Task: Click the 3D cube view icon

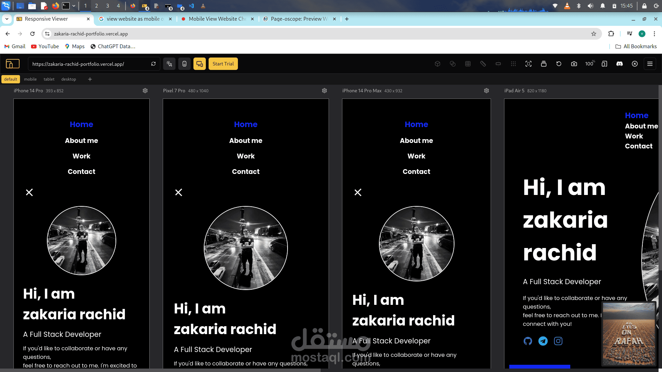Action: point(438,64)
